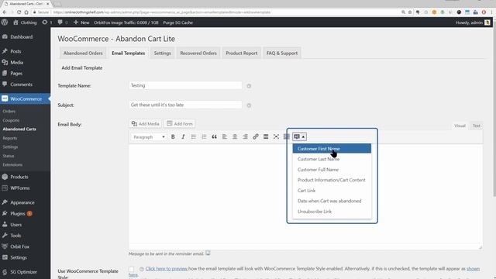This screenshot has height=279, width=496.
Task: Open the Product Report tab
Action: [241, 53]
